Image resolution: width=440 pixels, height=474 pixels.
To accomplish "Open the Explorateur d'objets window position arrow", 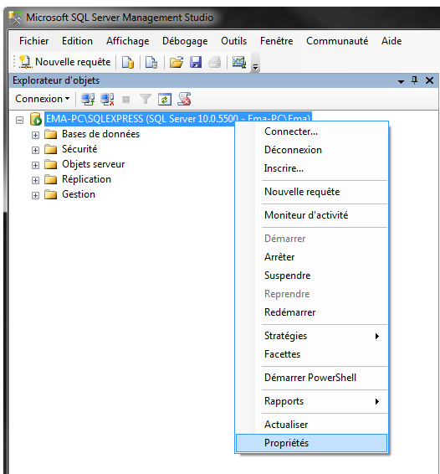I will pyautogui.click(x=401, y=81).
